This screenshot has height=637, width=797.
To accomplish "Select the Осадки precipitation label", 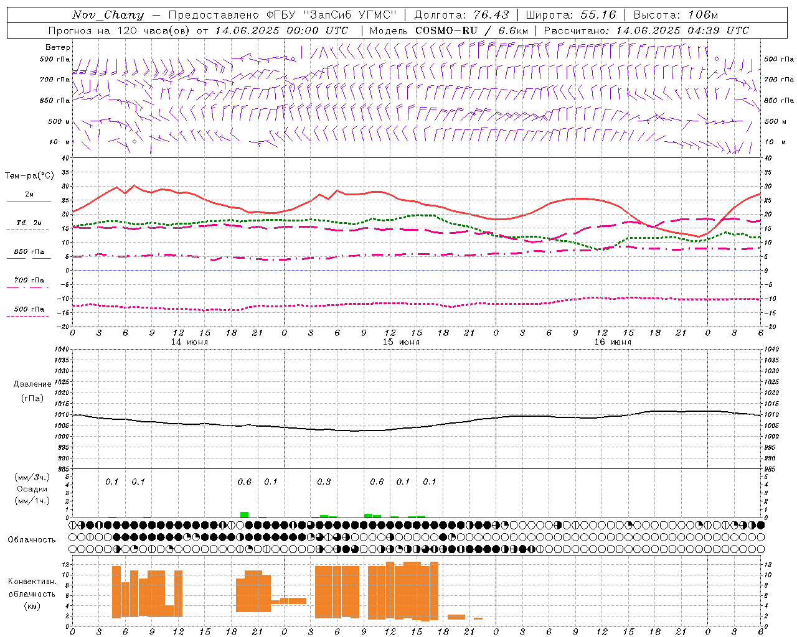I will [x=32, y=489].
